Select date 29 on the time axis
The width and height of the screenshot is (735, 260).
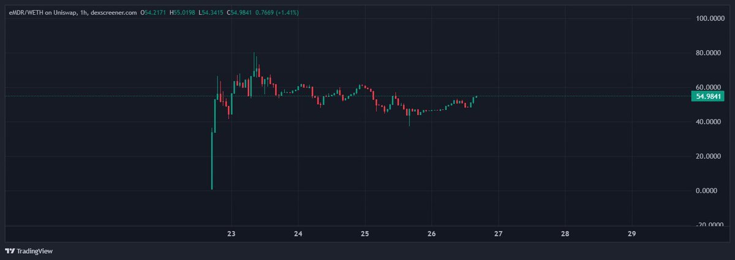click(x=632, y=234)
